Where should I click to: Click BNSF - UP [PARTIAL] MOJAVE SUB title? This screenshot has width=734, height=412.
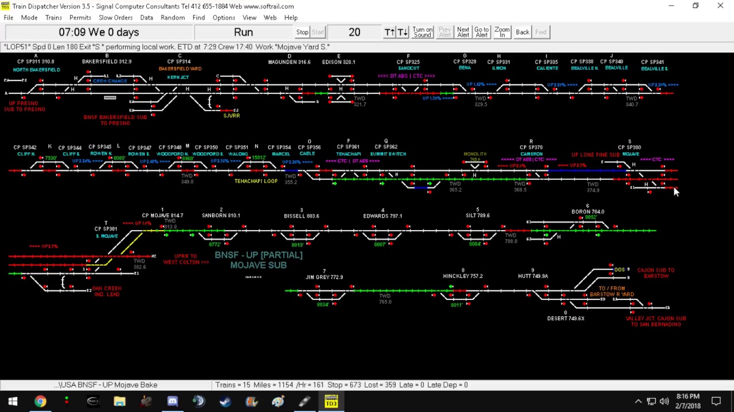click(x=259, y=260)
